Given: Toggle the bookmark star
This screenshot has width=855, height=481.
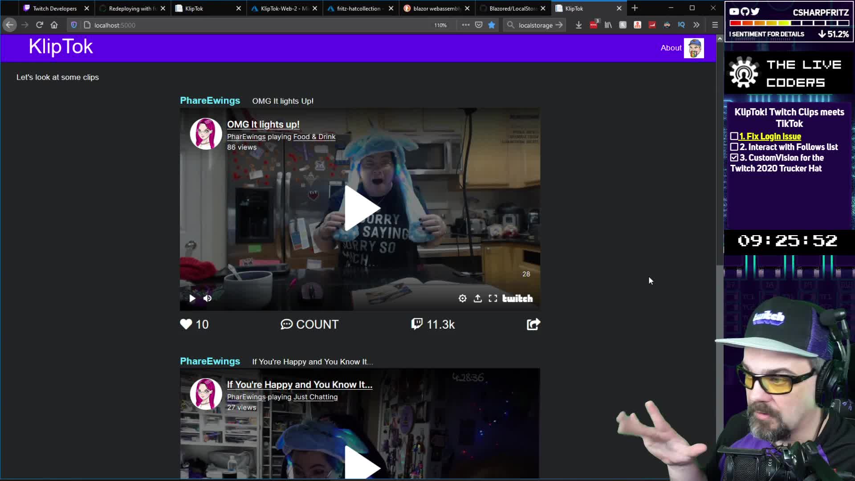Looking at the screenshot, I should click(x=492, y=25).
